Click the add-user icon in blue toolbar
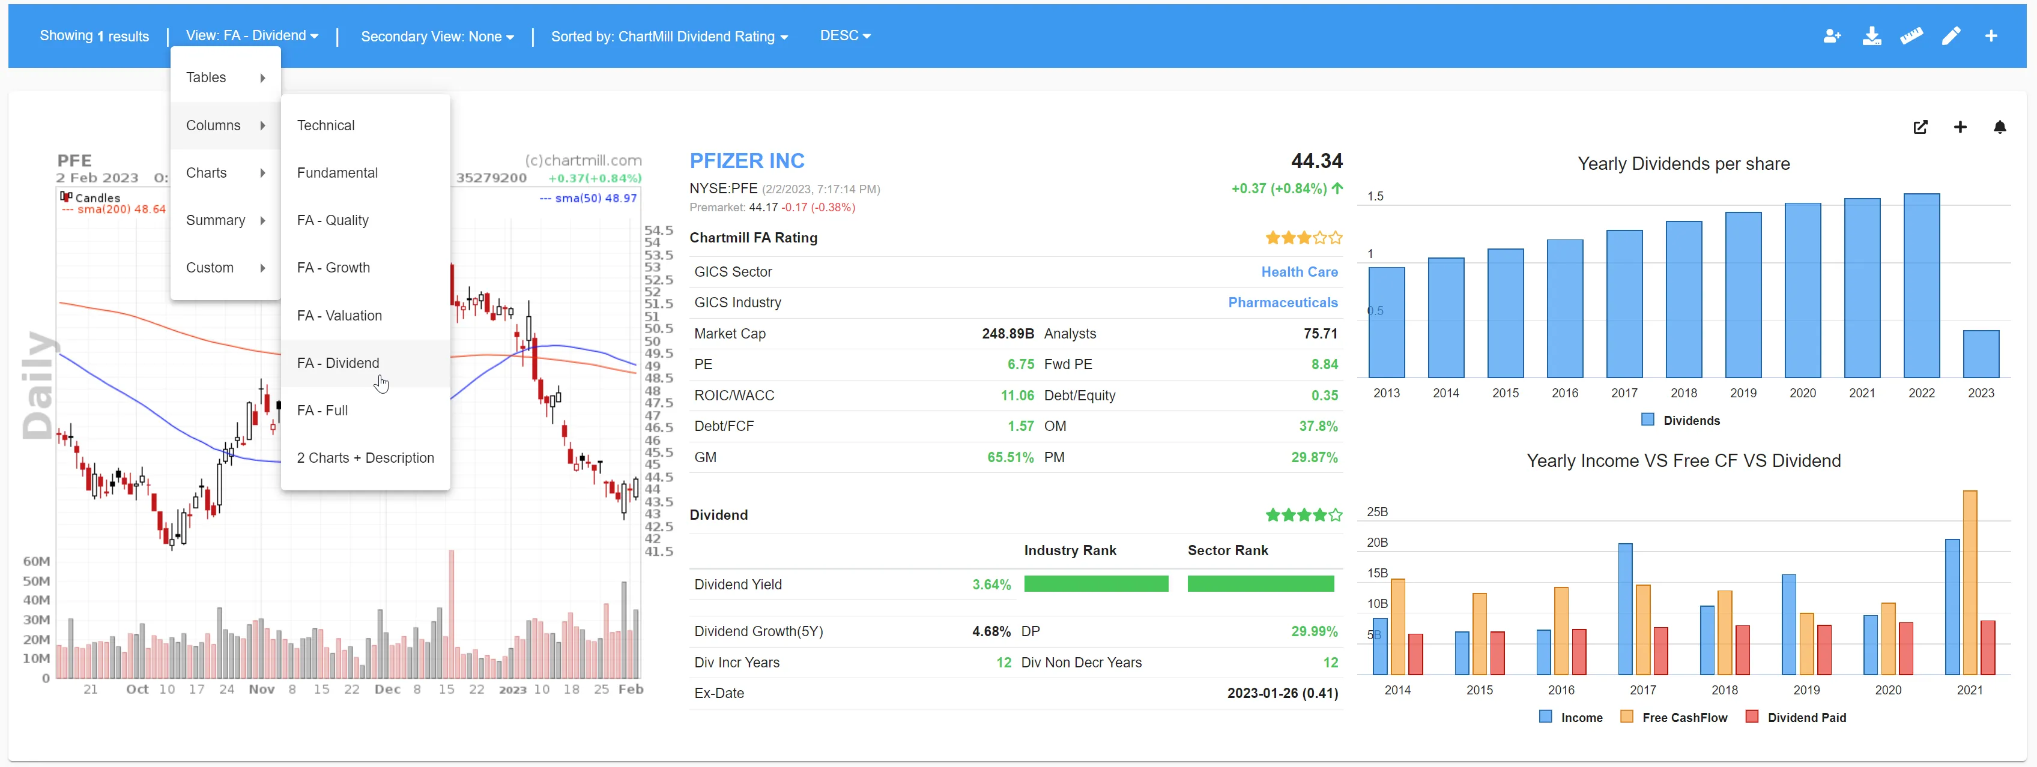 (x=1832, y=37)
